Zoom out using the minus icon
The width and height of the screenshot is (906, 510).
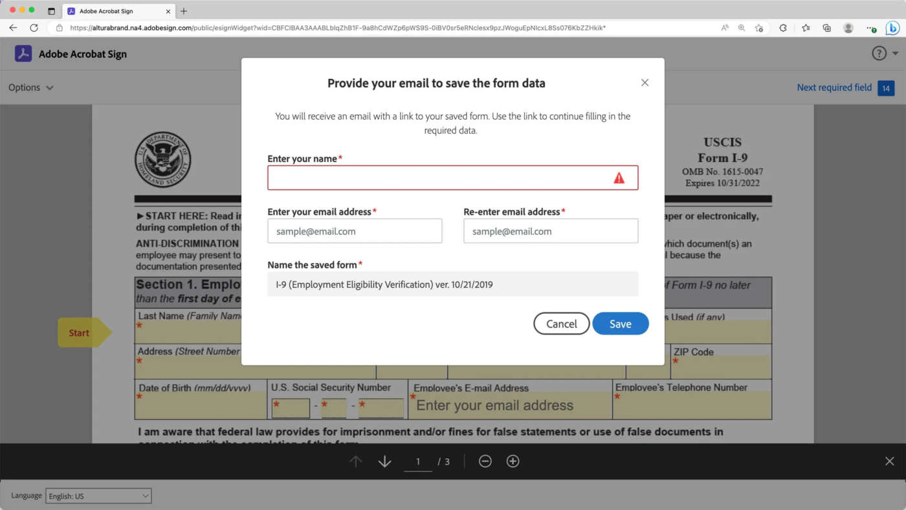(x=485, y=461)
